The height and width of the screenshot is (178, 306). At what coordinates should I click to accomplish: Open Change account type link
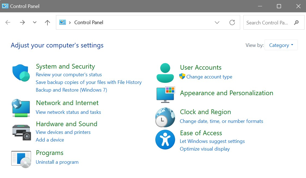209,77
